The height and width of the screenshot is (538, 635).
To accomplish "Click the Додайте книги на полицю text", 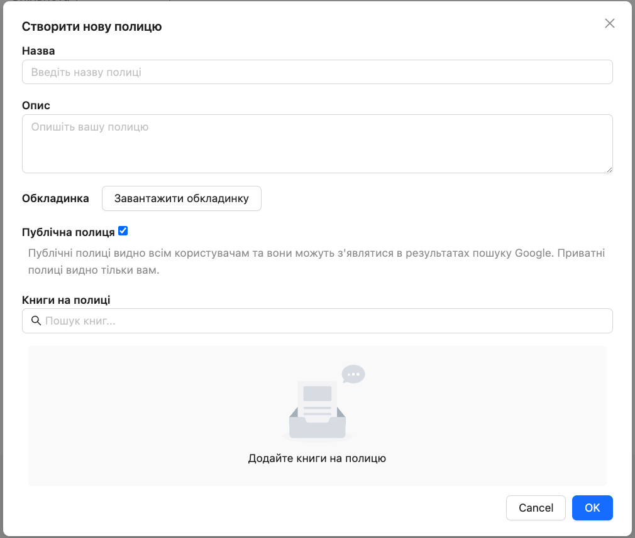I will 317,458.
